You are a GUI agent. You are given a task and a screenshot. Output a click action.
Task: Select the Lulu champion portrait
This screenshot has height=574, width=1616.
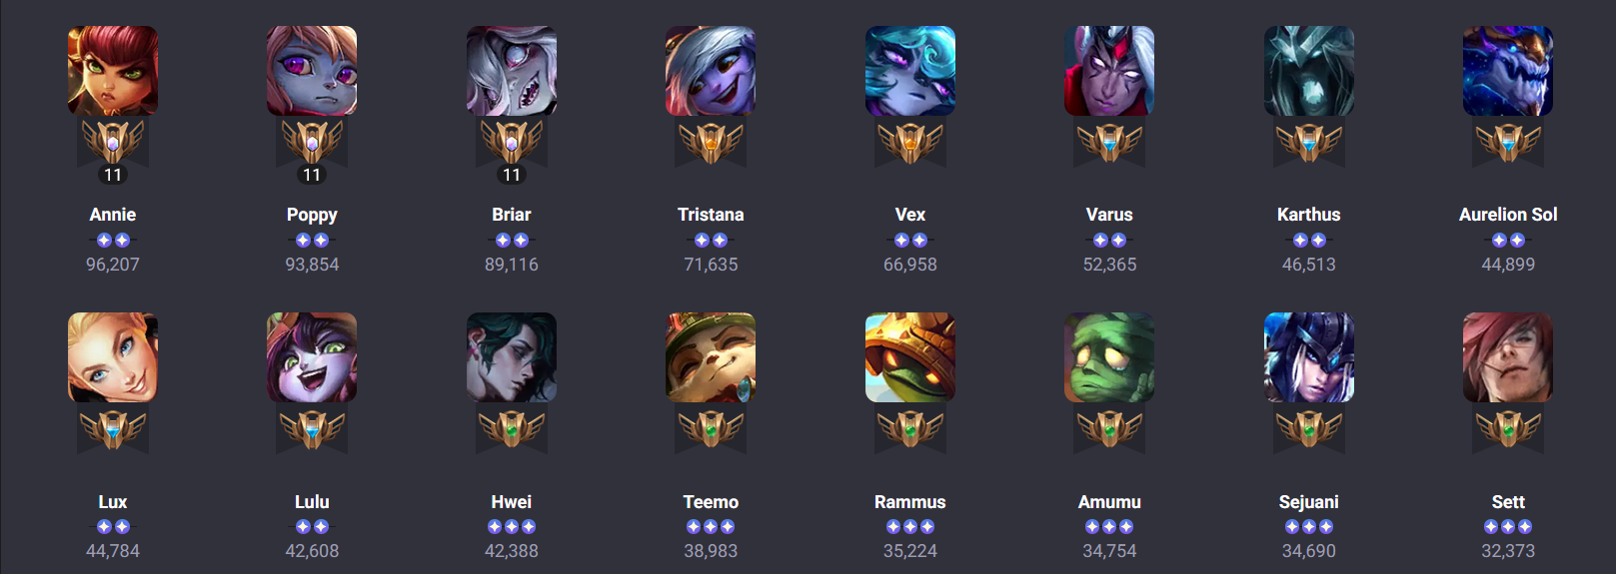[x=312, y=357]
